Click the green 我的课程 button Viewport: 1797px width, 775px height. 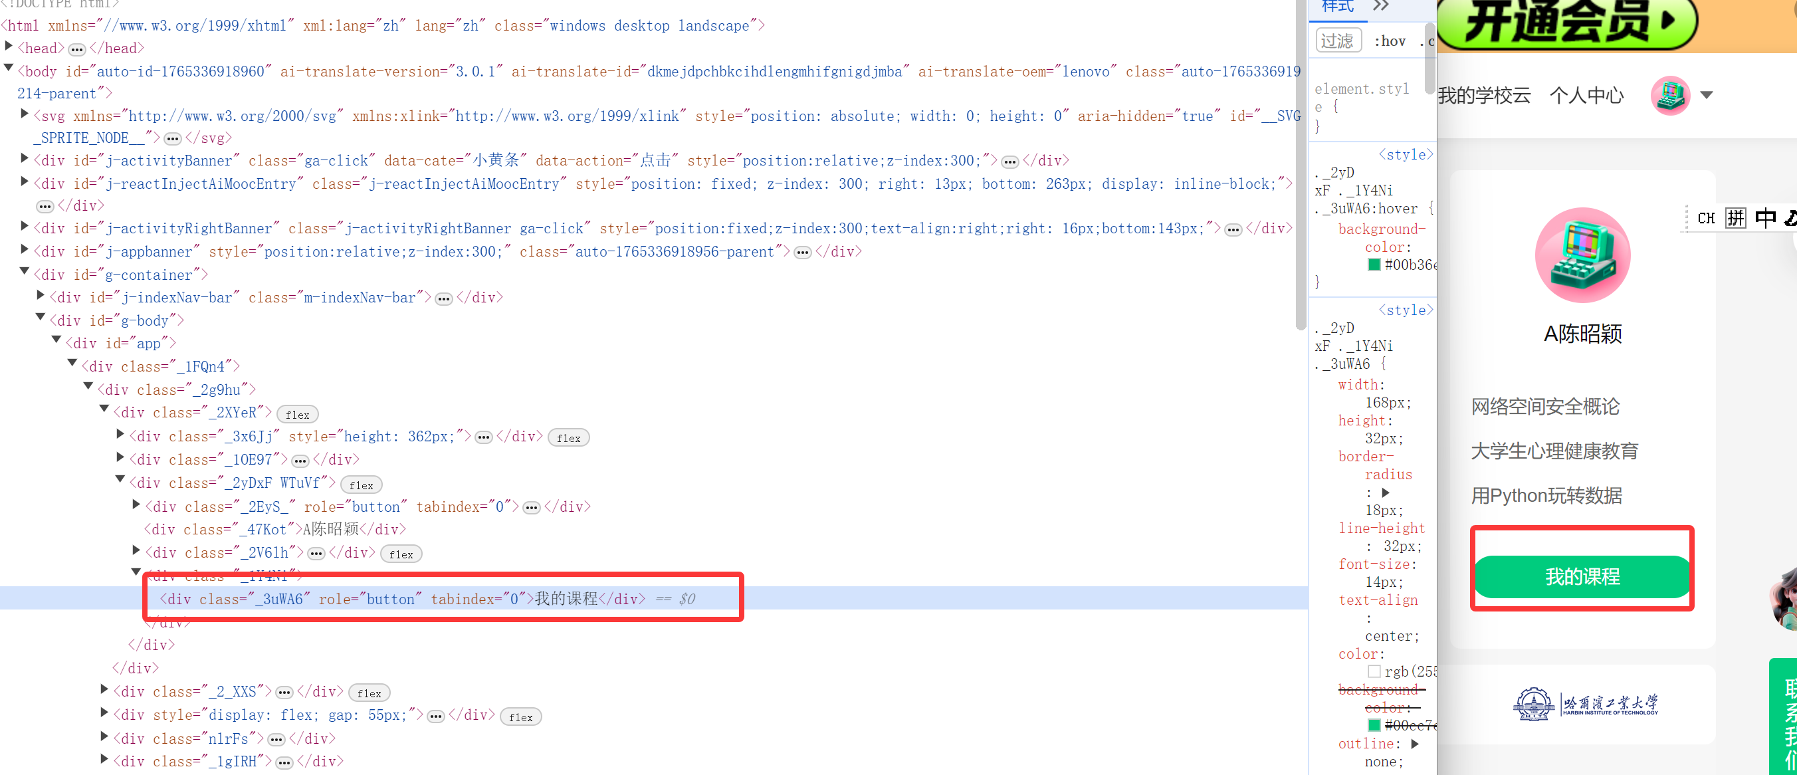click(x=1582, y=576)
